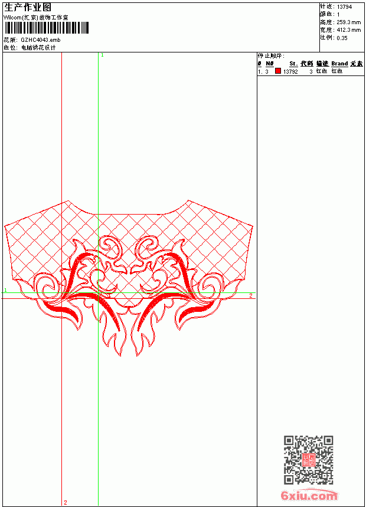Click the green '1' label atop the vertical guide
The height and width of the screenshot is (507, 366).
tap(102, 55)
